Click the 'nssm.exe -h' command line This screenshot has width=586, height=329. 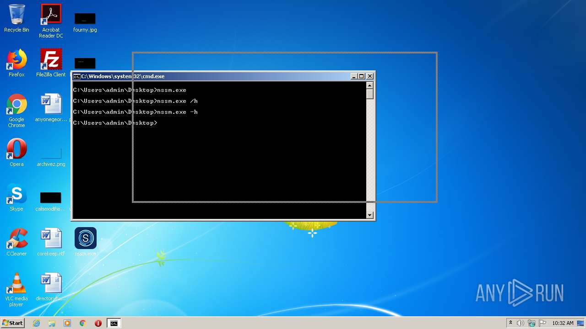click(136, 112)
